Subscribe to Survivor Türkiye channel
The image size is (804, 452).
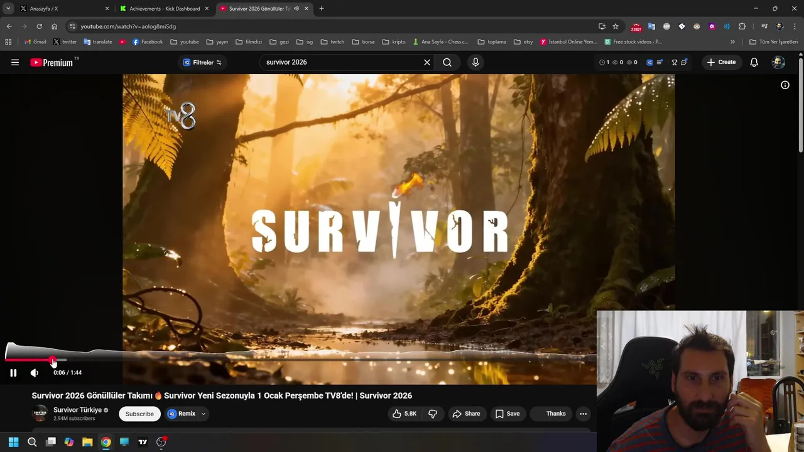click(139, 414)
